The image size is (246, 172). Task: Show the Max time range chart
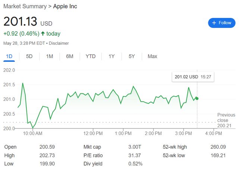coord(152,56)
